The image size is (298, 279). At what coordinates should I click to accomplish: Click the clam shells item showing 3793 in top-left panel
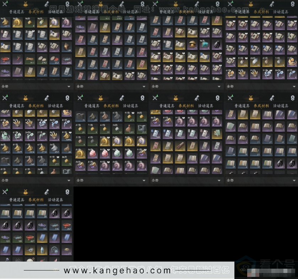point(42,59)
